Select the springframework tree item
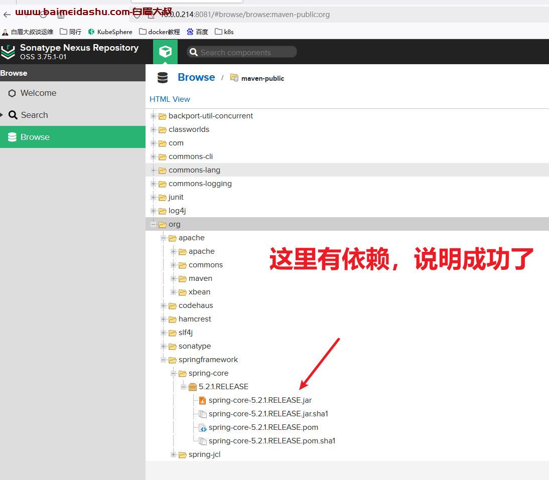 click(x=208, y=360)
